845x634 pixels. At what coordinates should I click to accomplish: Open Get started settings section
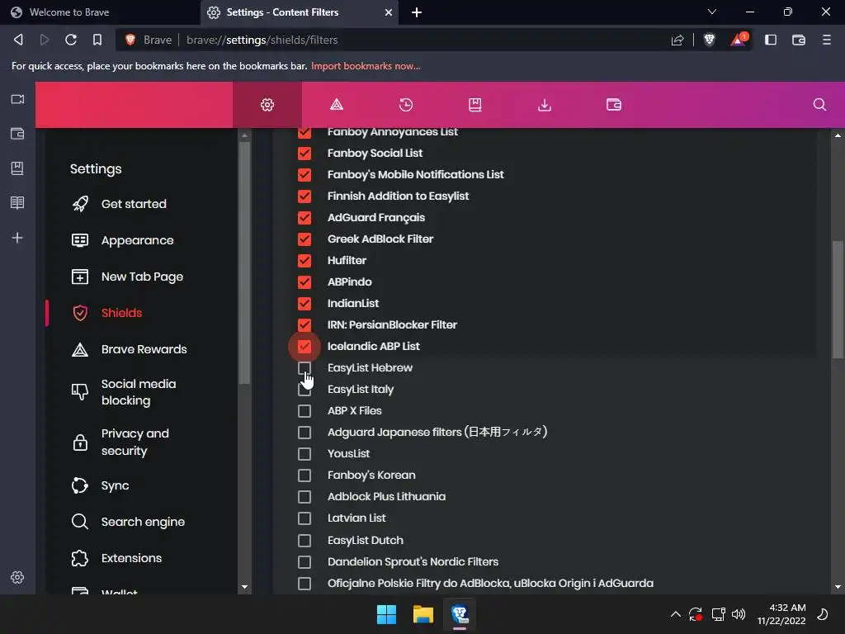[x=134, y=204]
